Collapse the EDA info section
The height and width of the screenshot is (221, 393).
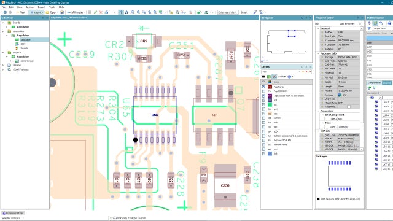coord(319,131)
